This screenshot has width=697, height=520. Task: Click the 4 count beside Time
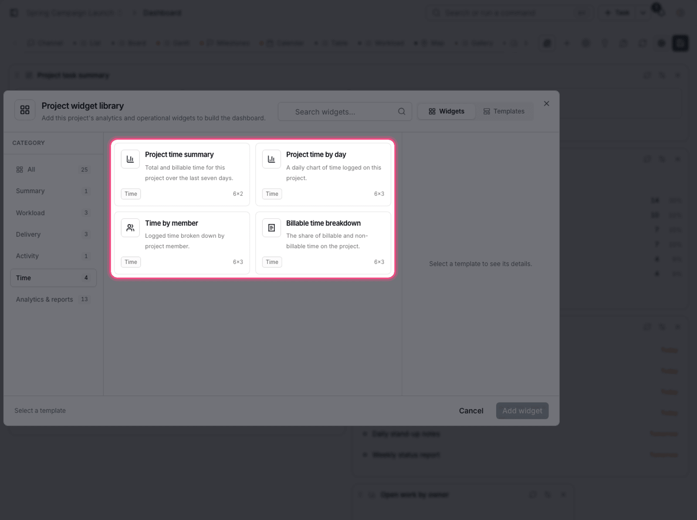point(86,278)
